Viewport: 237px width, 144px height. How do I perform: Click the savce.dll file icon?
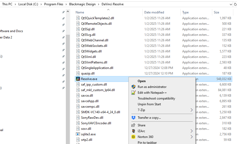[x=78, y=96]
